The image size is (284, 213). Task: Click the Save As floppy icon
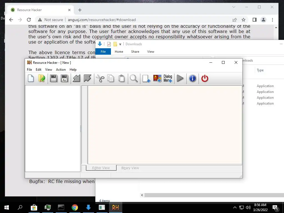[64, 78]
